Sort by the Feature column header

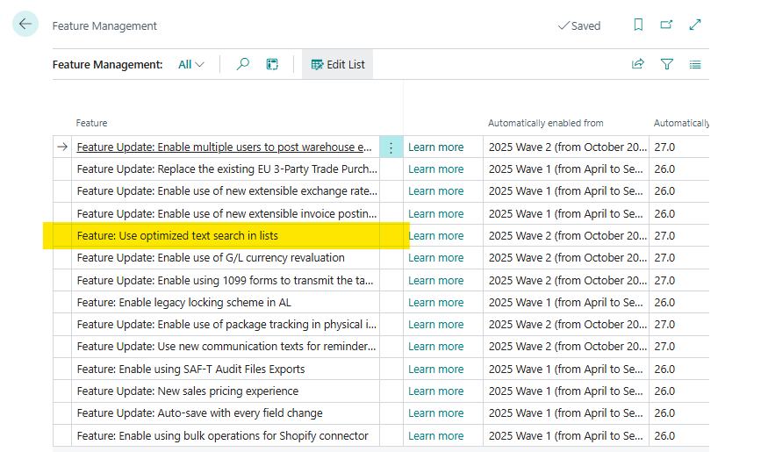[92, 123]
